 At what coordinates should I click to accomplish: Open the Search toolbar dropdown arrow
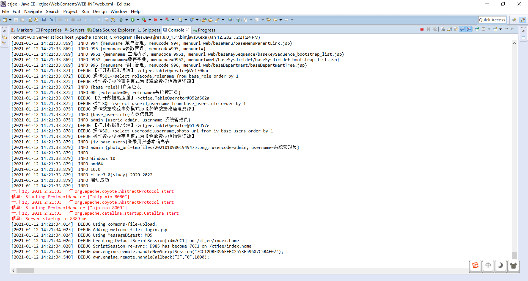223,20
